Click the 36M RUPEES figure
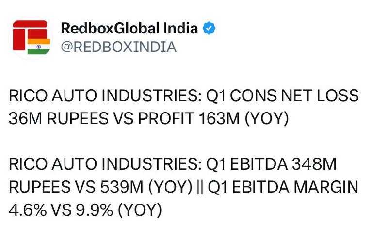 [x=59, y=118]
